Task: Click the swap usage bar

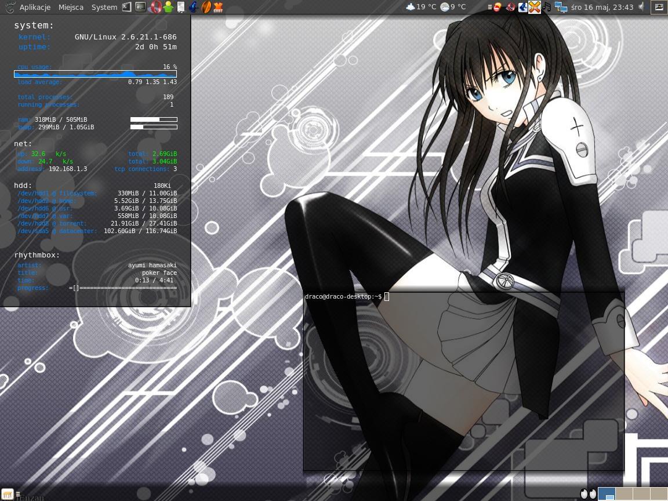Action: [154, 127]
